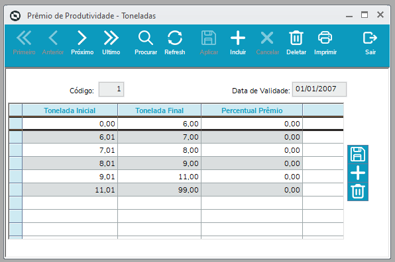Select Tonelada Inicial cell 11,01
The width and height of the screenshot is (395, 262).
click(70, 190)
